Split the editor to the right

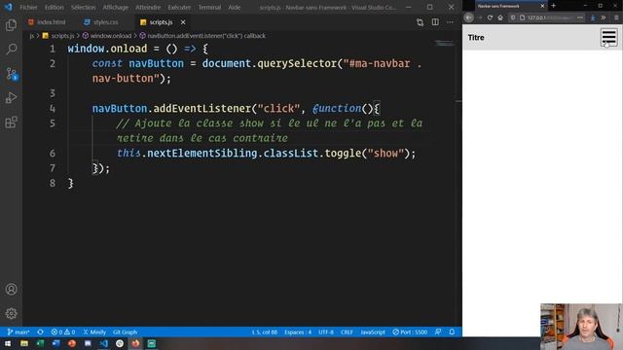point(435,22)
